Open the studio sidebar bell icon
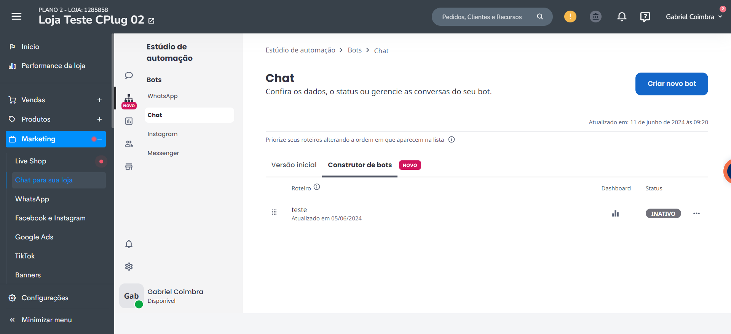The image size is (731, 334). pyautogui.click(x=129, y=244)
